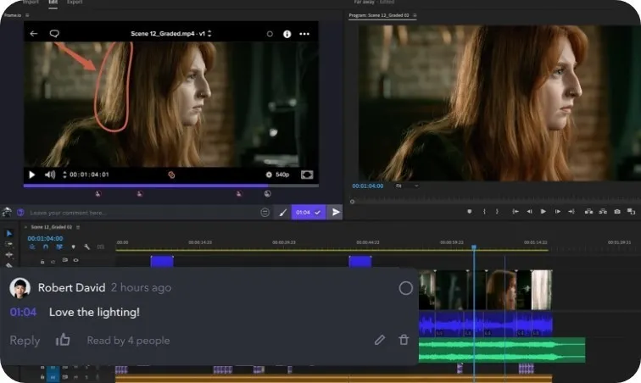641x383 pixels.
Task: Change Frame.io timecode display format
Action: (x=64, y=175)
